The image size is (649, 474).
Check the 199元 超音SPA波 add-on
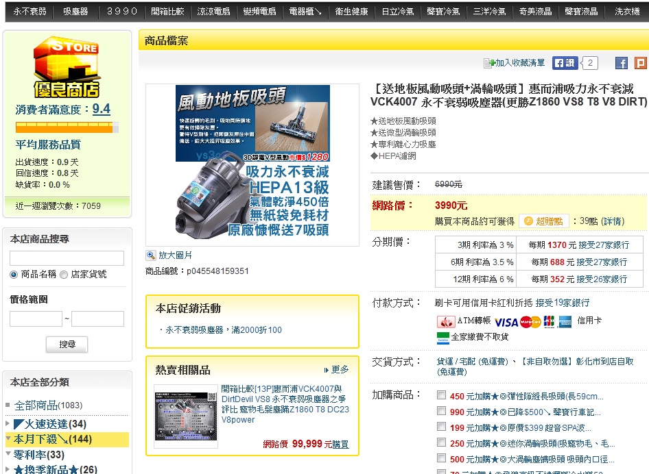coord(441,427)
